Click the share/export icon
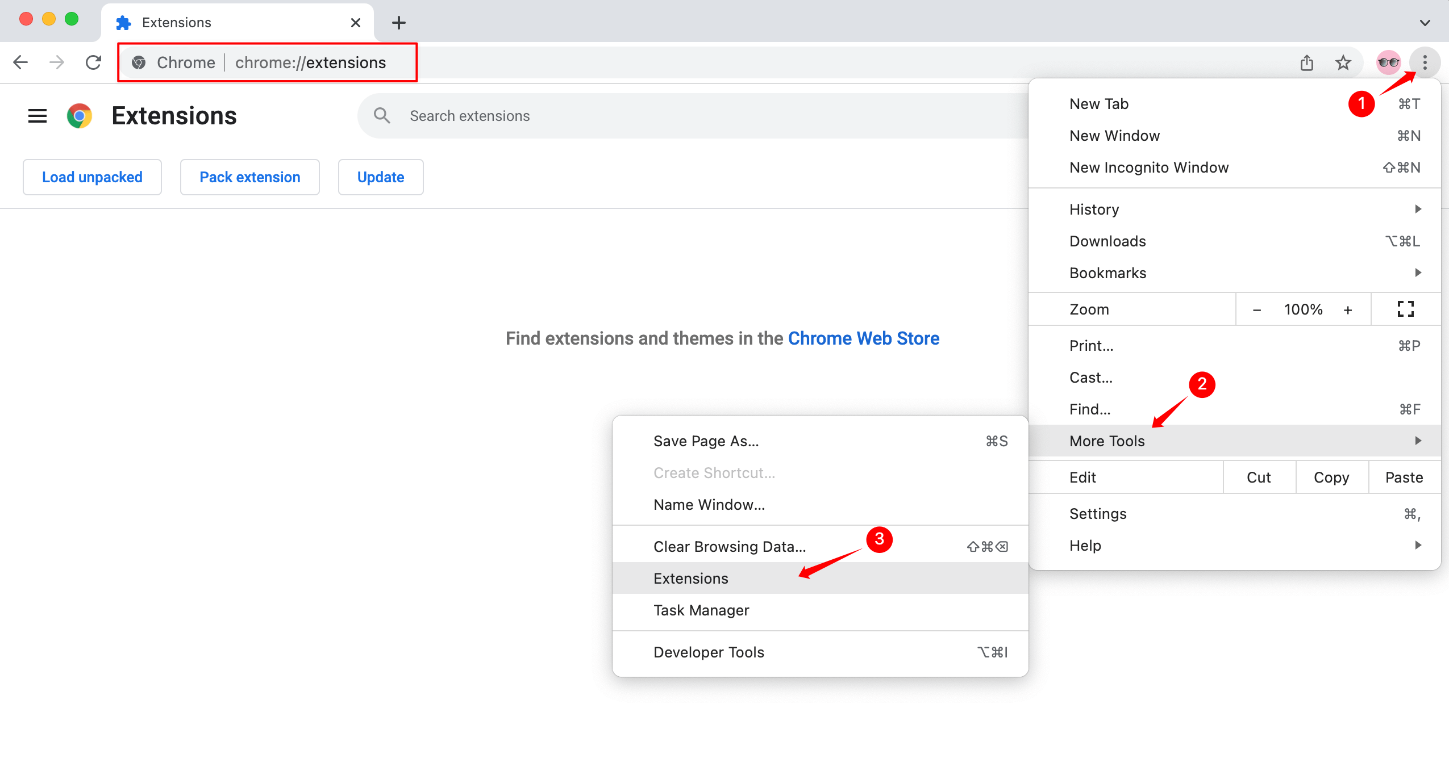The image size is (1449, 771). coord(1305,61)
